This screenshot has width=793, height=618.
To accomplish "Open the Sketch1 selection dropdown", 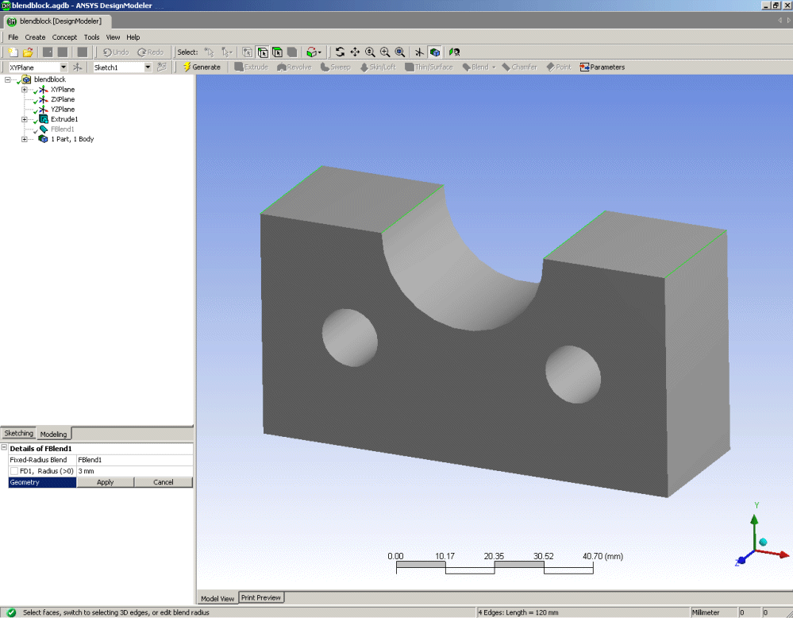I will [148, 68].
